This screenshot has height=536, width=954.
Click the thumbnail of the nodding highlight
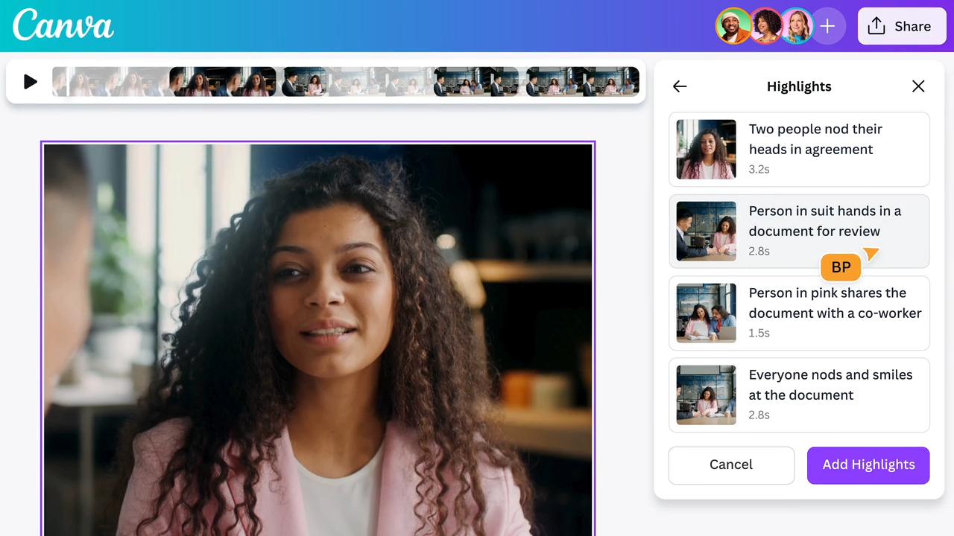[706, 149]
